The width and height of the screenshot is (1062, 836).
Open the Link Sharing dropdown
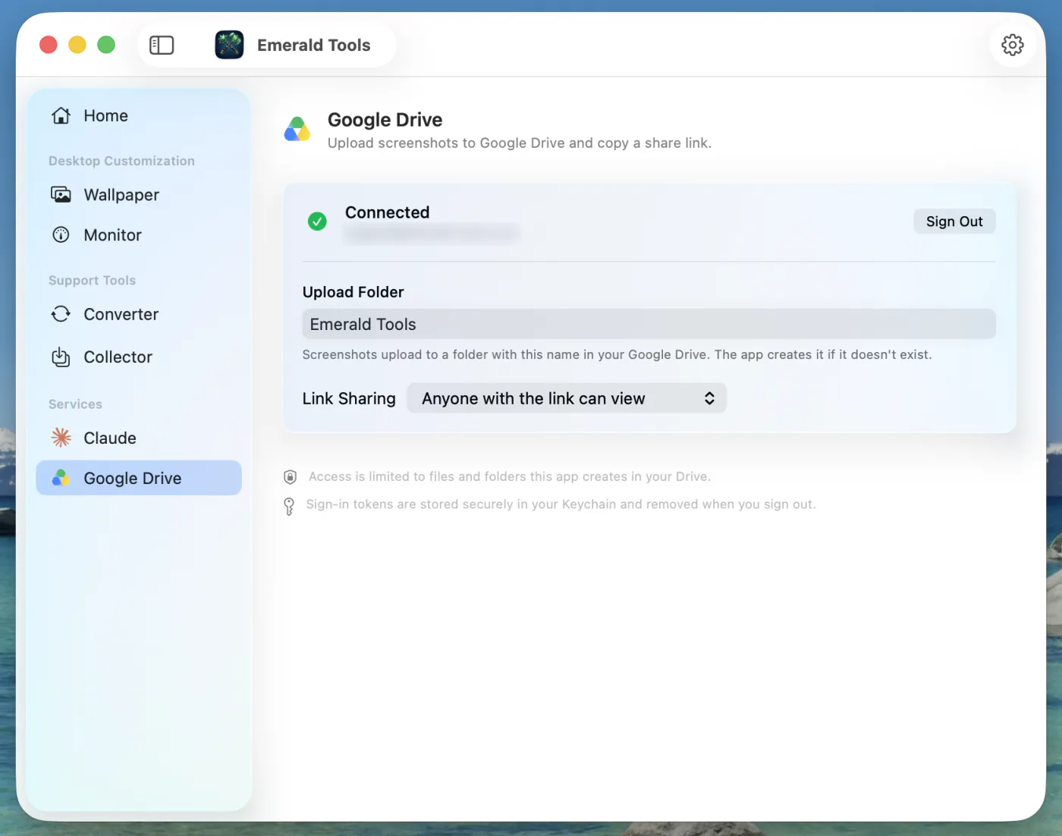point(567,398)
